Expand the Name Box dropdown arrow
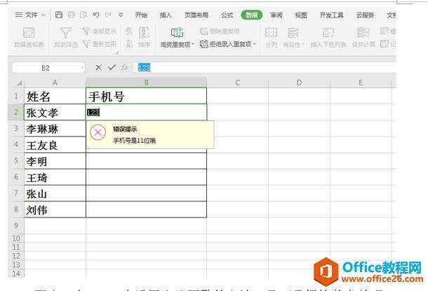The height and width of the screenshot is (291, 428). click(82, 67)
